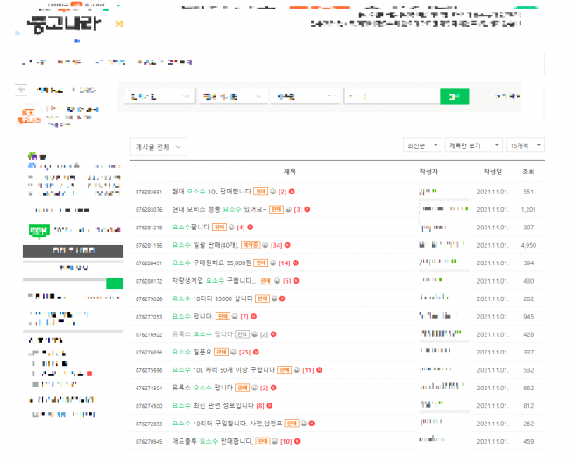Click post number 876279026
The image size is (573, 463).
click(x=149, y=299)
